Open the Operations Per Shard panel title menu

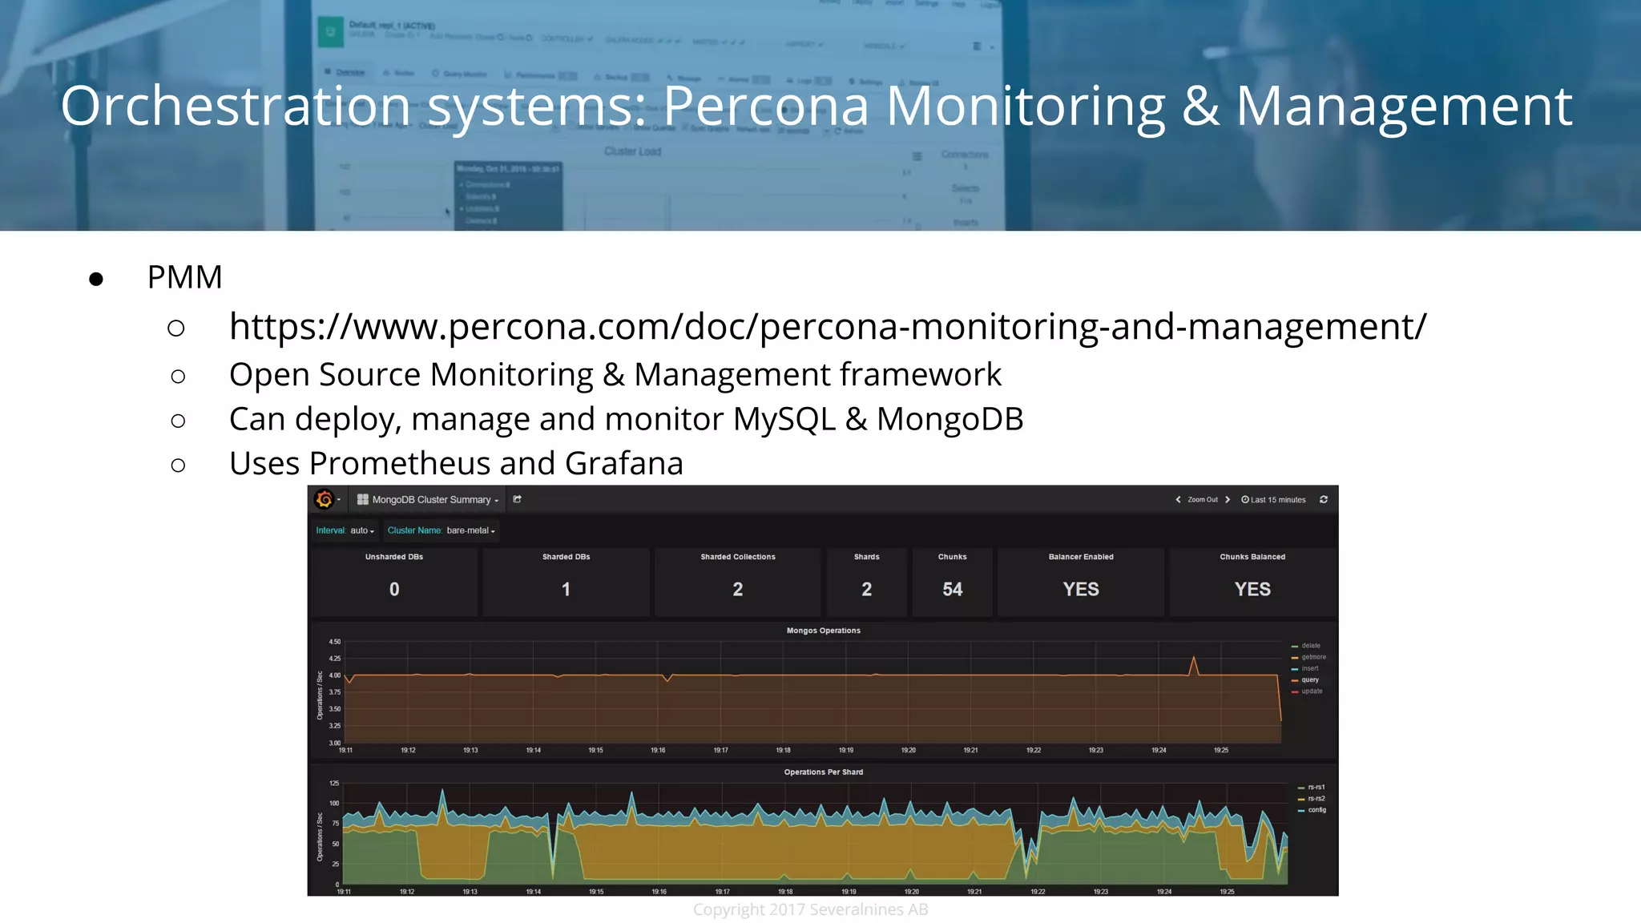[x=823, y=772]
